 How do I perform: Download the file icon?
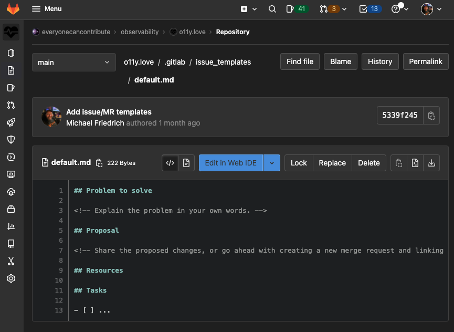pos(431,163)
